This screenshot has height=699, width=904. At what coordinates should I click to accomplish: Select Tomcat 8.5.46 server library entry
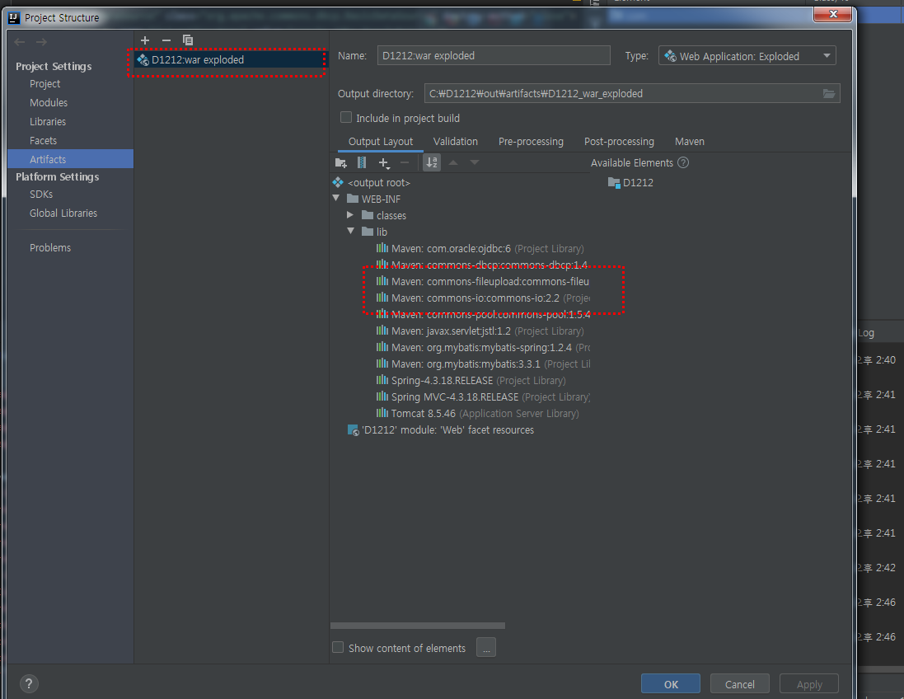pos(477,414)
